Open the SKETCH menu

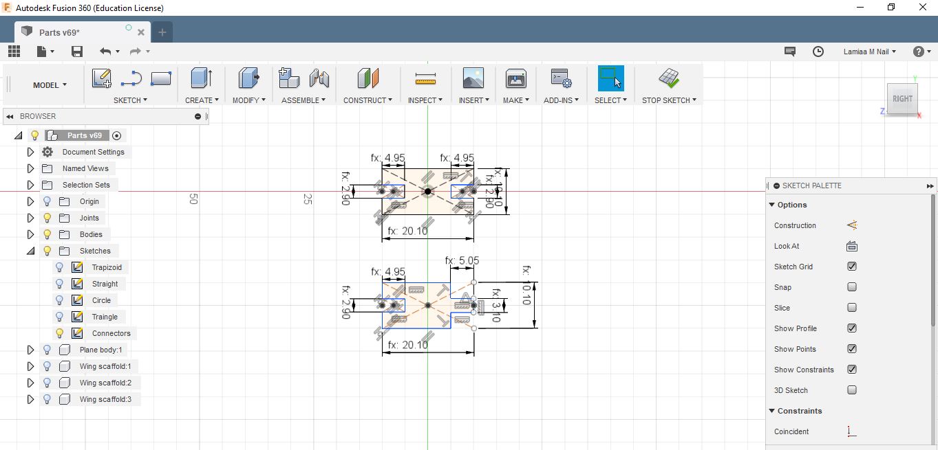[x=131, y=100]
